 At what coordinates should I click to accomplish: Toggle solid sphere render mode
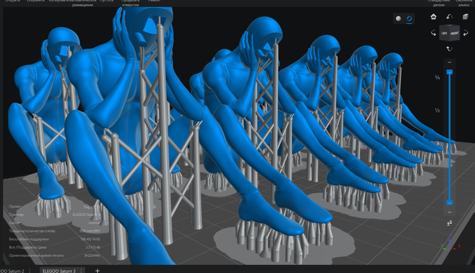click(x=398, y=19)
